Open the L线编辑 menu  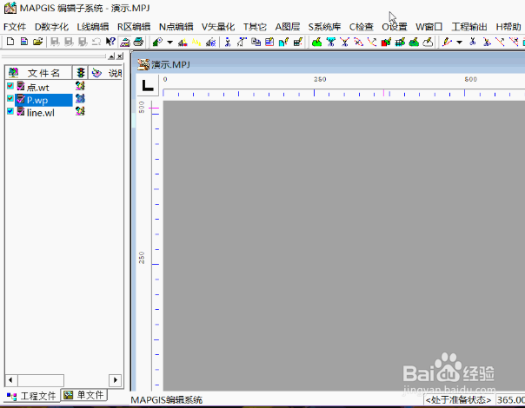[x=93, y=27]
